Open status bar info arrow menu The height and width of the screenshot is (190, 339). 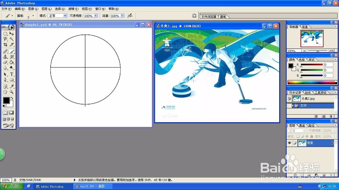75,180
